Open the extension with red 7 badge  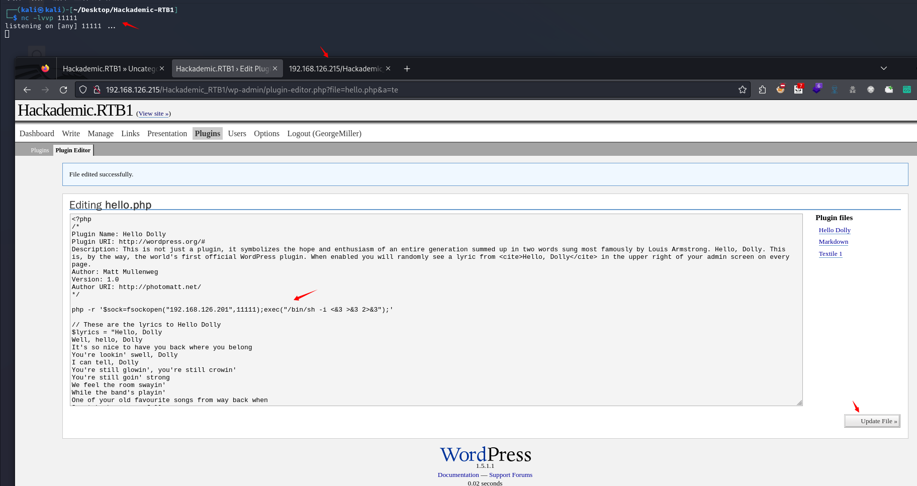coord(798,89)
